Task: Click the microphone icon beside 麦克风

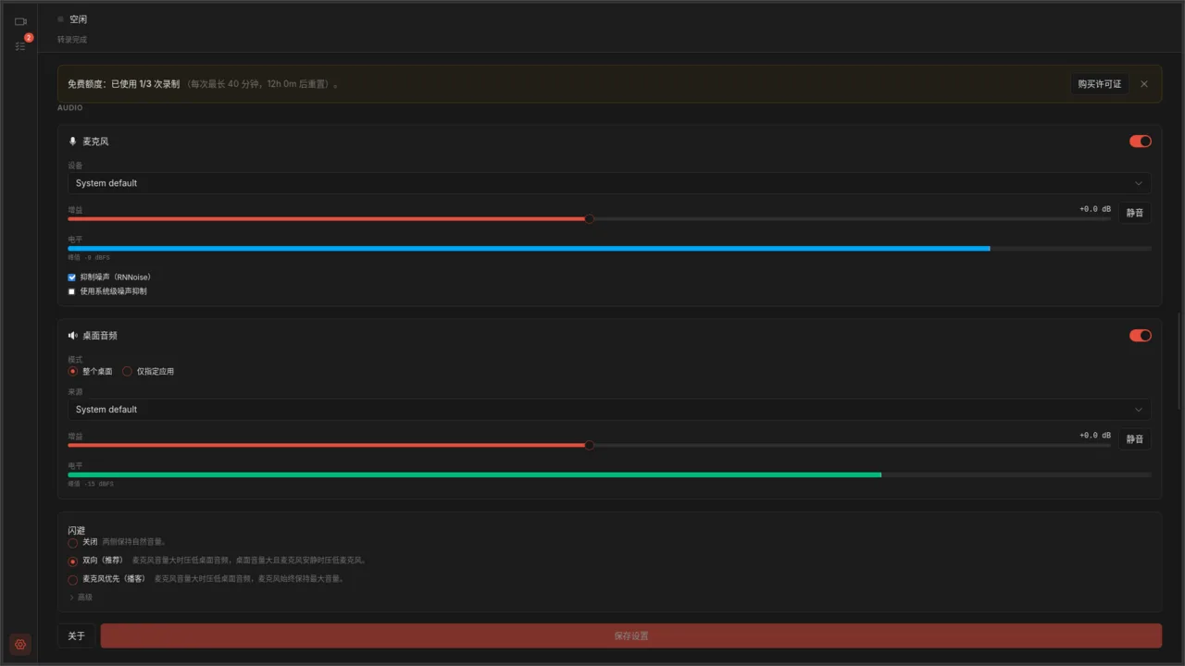Action: [72, 142]
